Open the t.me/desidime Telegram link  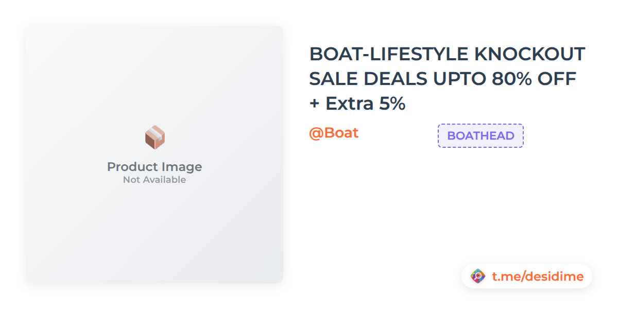[x=537, y=277]
